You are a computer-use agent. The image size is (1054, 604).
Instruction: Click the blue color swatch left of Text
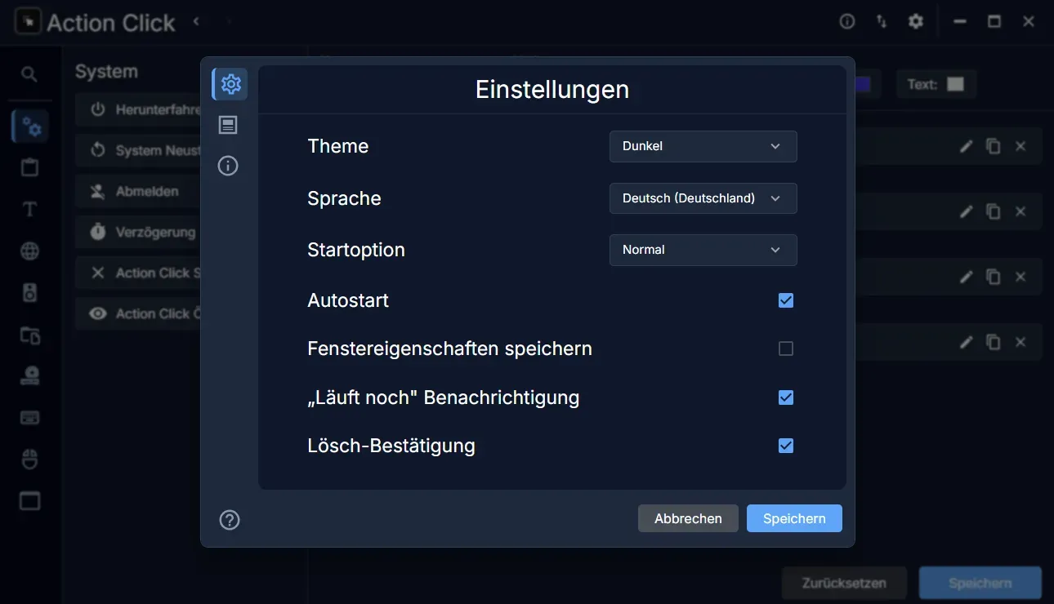(862, 84)
